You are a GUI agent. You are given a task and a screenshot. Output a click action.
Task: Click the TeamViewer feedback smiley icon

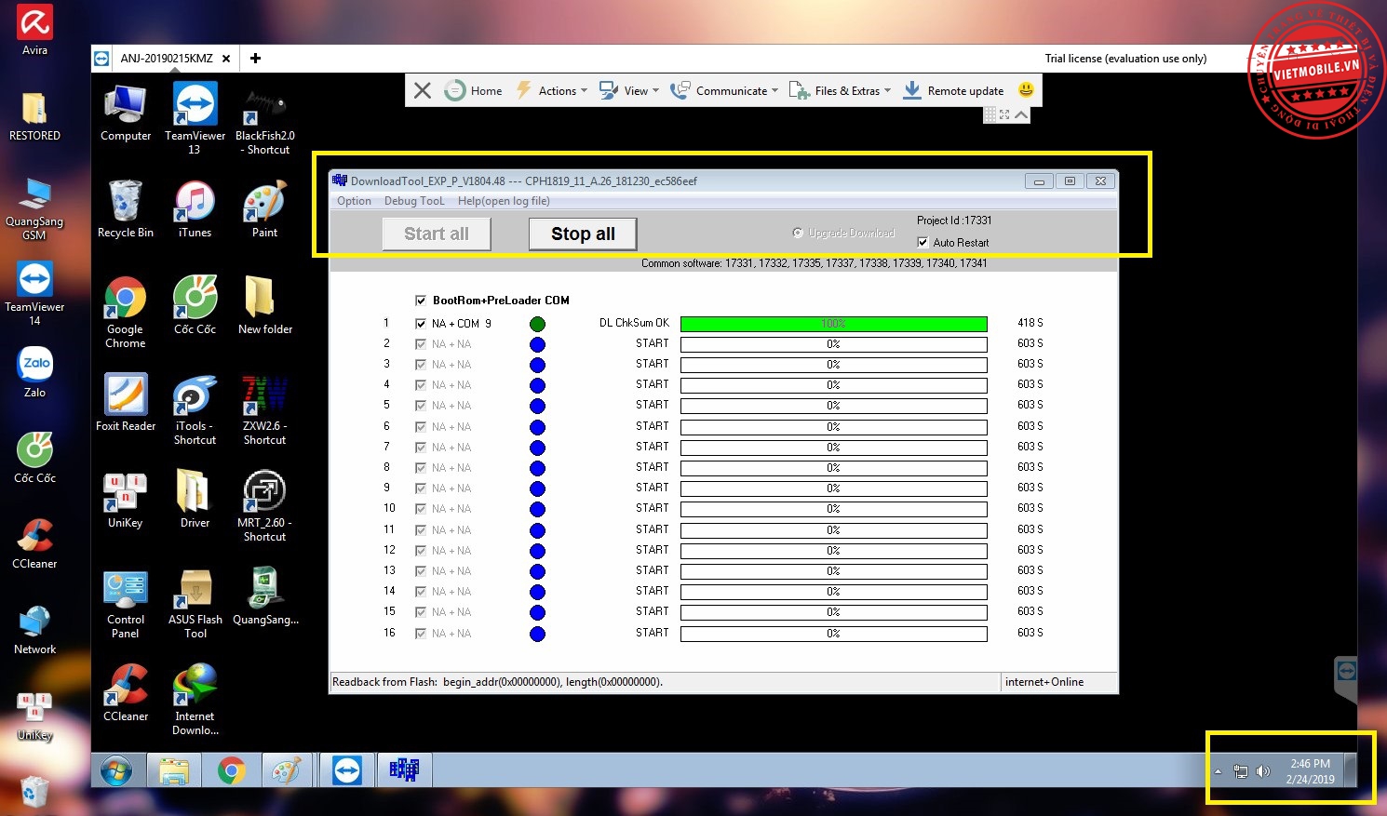tap(1026, 89)
